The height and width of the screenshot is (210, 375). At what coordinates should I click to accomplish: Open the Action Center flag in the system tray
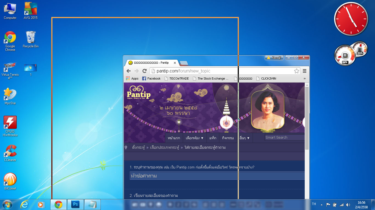coord(328,205)
